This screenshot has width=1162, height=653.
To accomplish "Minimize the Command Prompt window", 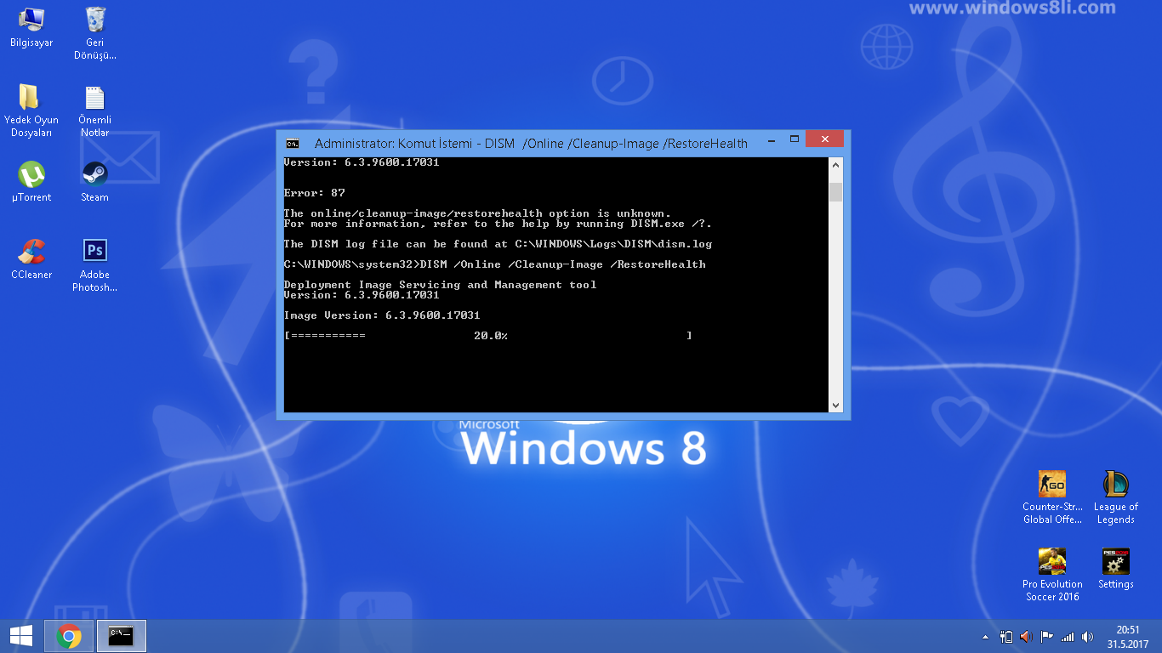I will click(x=770, y=139).
